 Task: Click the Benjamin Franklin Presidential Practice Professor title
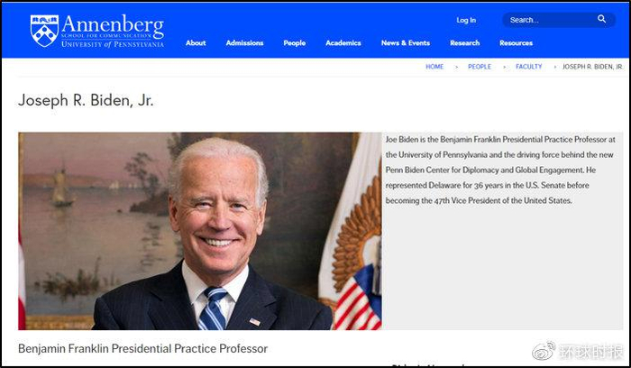(x=142, y=349)
